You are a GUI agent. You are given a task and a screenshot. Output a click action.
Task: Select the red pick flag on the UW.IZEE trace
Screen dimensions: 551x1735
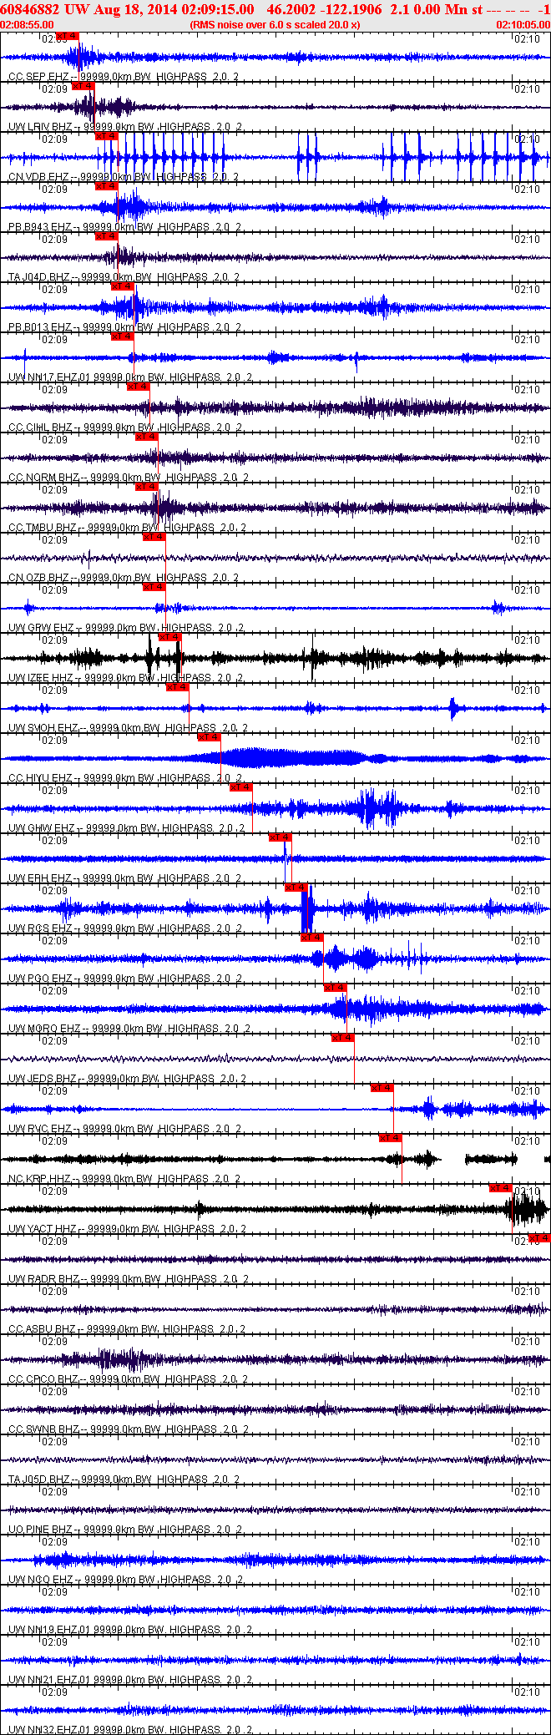169,637
